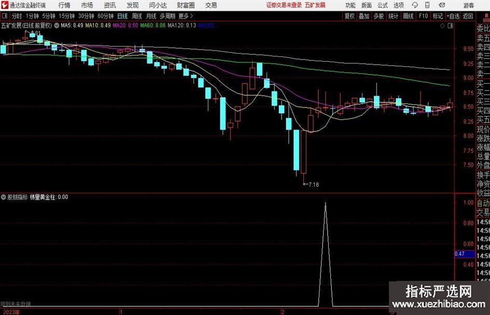490x315 pixels.
Task: Open the 市场 menu
Action: pos(87,5)
